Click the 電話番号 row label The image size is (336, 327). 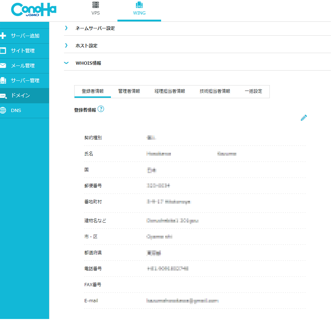(x=93, y=269)
